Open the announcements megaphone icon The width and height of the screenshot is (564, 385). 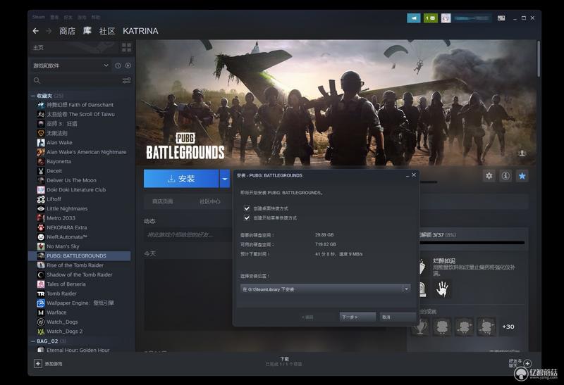(x=414, y=18)
